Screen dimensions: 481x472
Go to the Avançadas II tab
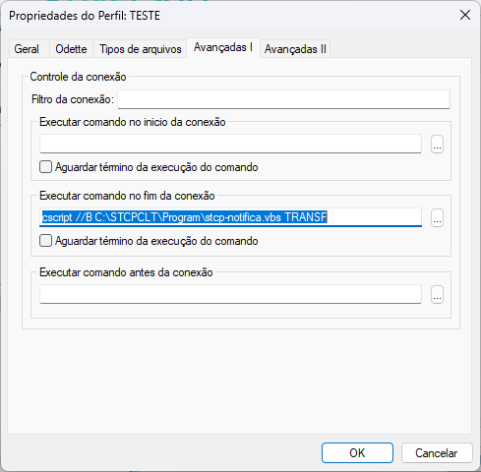pos(295,49)
